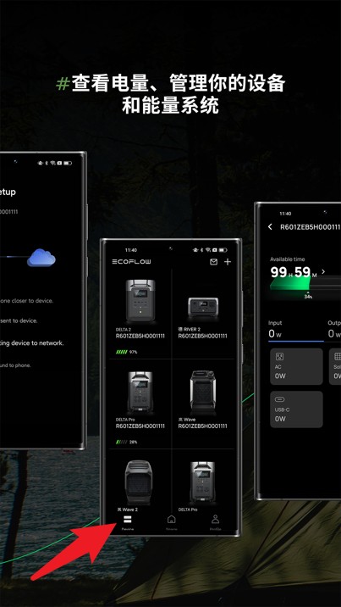Select the Wave 2 device image
341x607 pixels.
pos(140,482)
